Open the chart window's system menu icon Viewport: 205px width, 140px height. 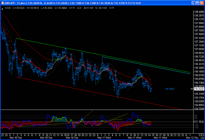[3, 3]
